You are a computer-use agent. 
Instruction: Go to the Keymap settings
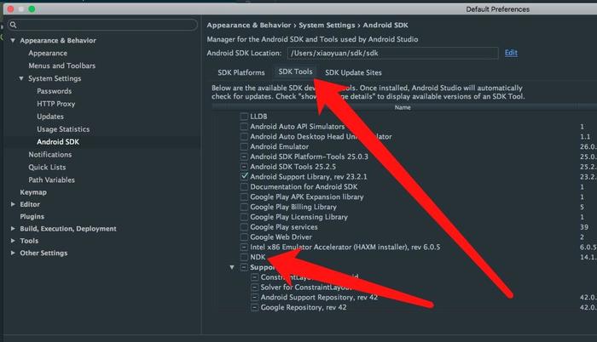click(x=33, y=192)
